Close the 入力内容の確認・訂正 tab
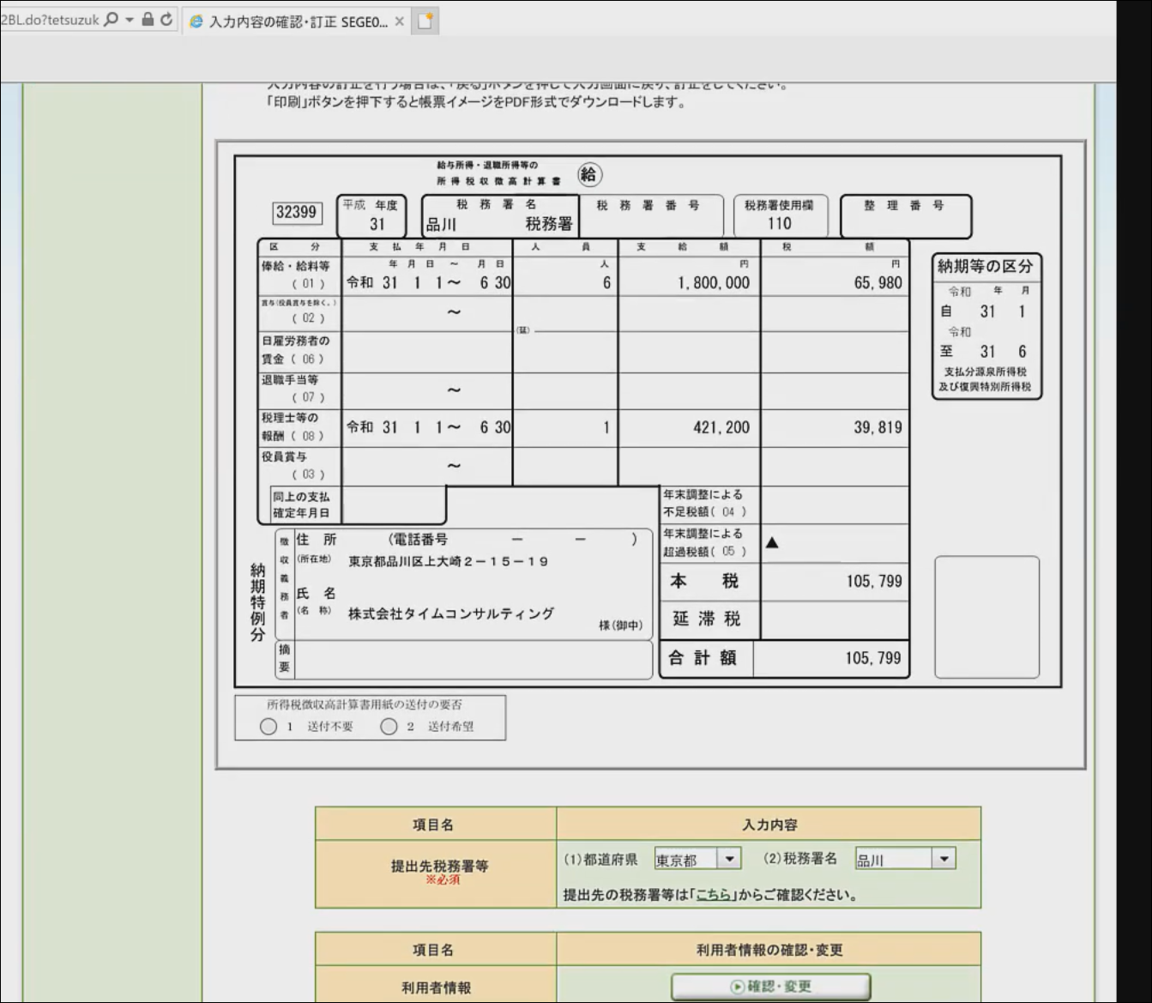Screen dimensions: 1152x1003 [399, 21]
